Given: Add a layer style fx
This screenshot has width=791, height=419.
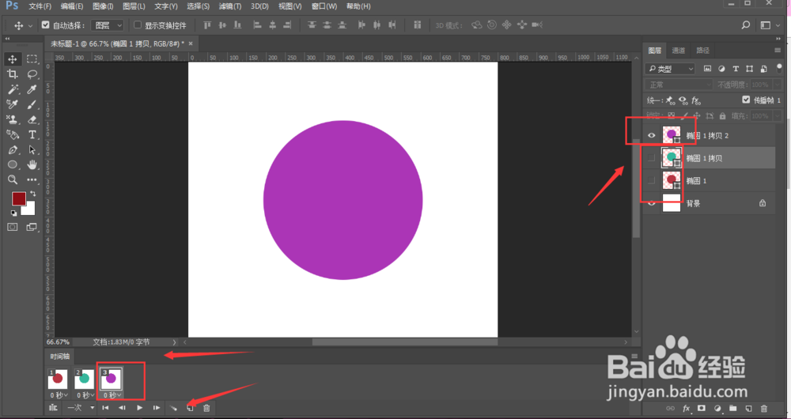Looking at the screenshot, I should [x=686, y=409].
